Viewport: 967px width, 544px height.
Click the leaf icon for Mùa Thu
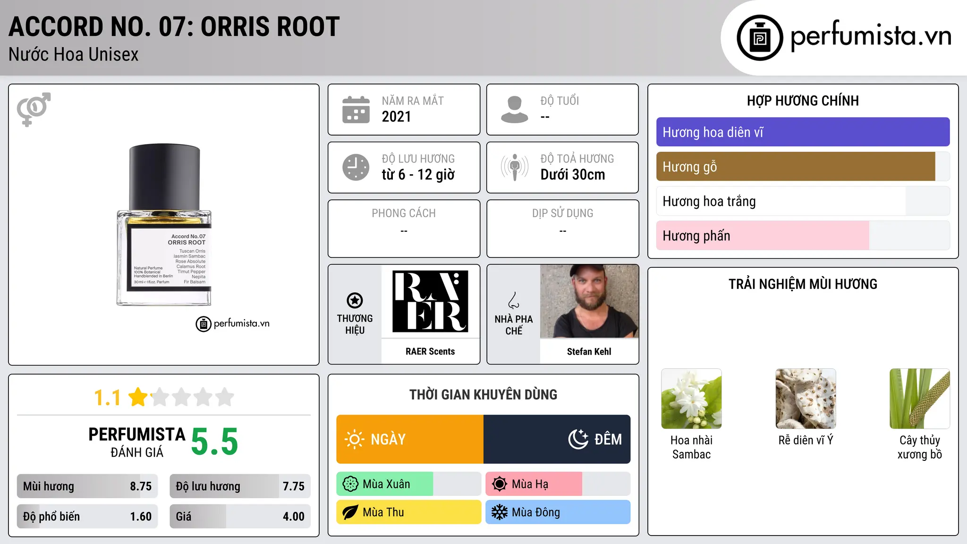[350, 512]
